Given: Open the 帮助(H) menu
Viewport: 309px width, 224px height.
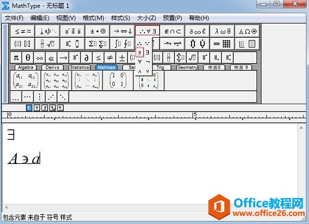Looking at the screenshot, I should tap(199, 18).
